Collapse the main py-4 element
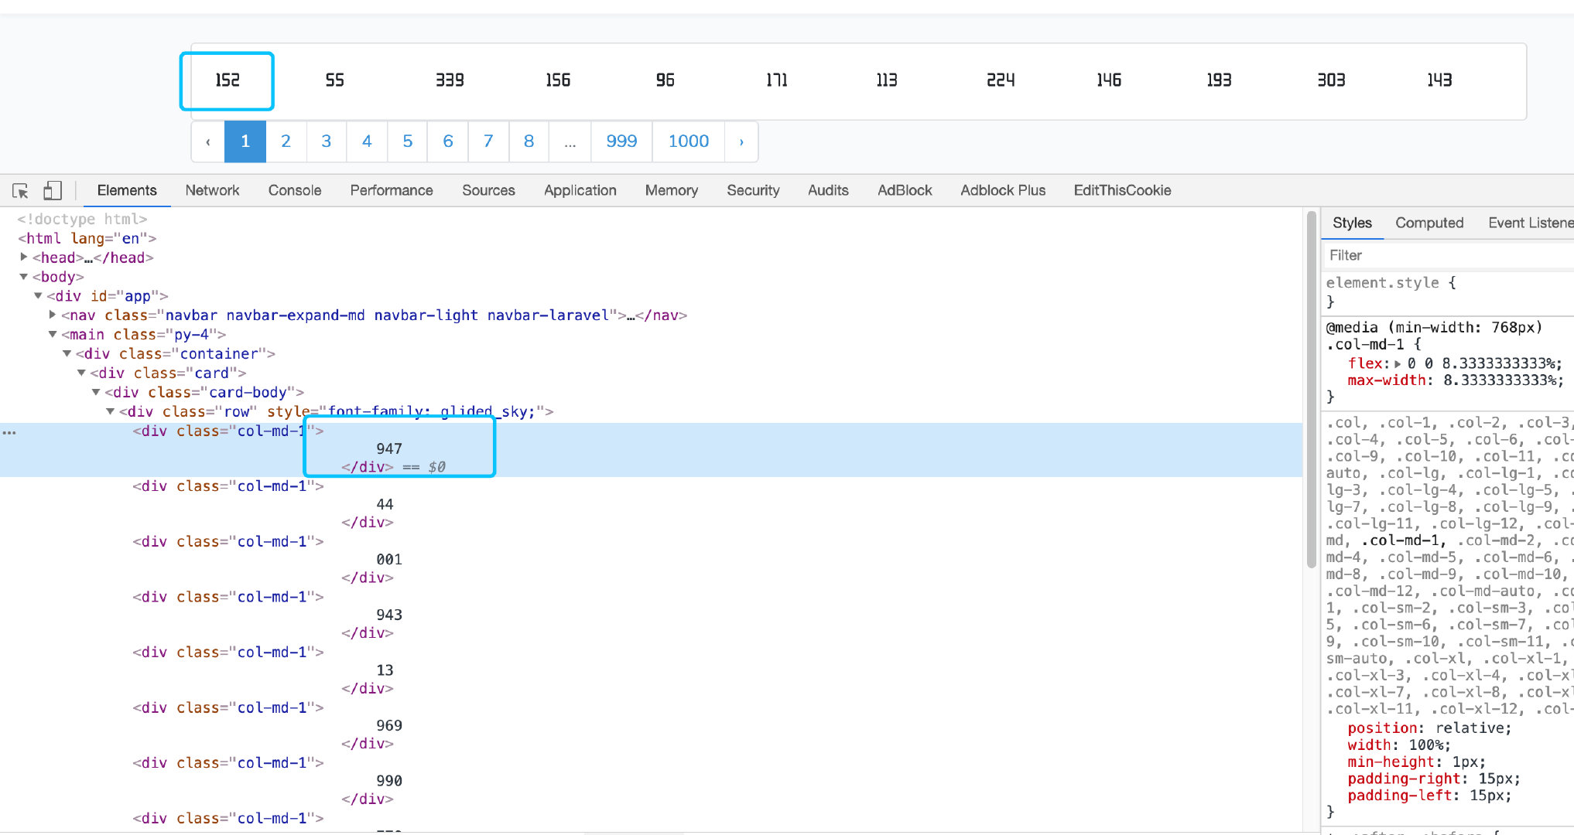 click(x=53, y=334)
